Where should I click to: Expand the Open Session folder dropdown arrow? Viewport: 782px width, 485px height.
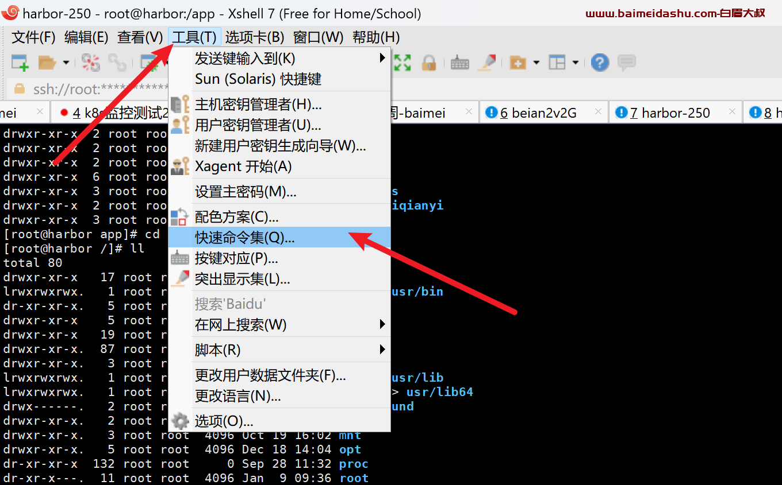click(x=66, y=62)
